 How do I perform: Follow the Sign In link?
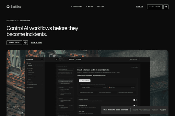tap(139, 6)
